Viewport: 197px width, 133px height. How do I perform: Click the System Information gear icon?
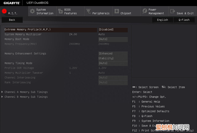[32, 11]
